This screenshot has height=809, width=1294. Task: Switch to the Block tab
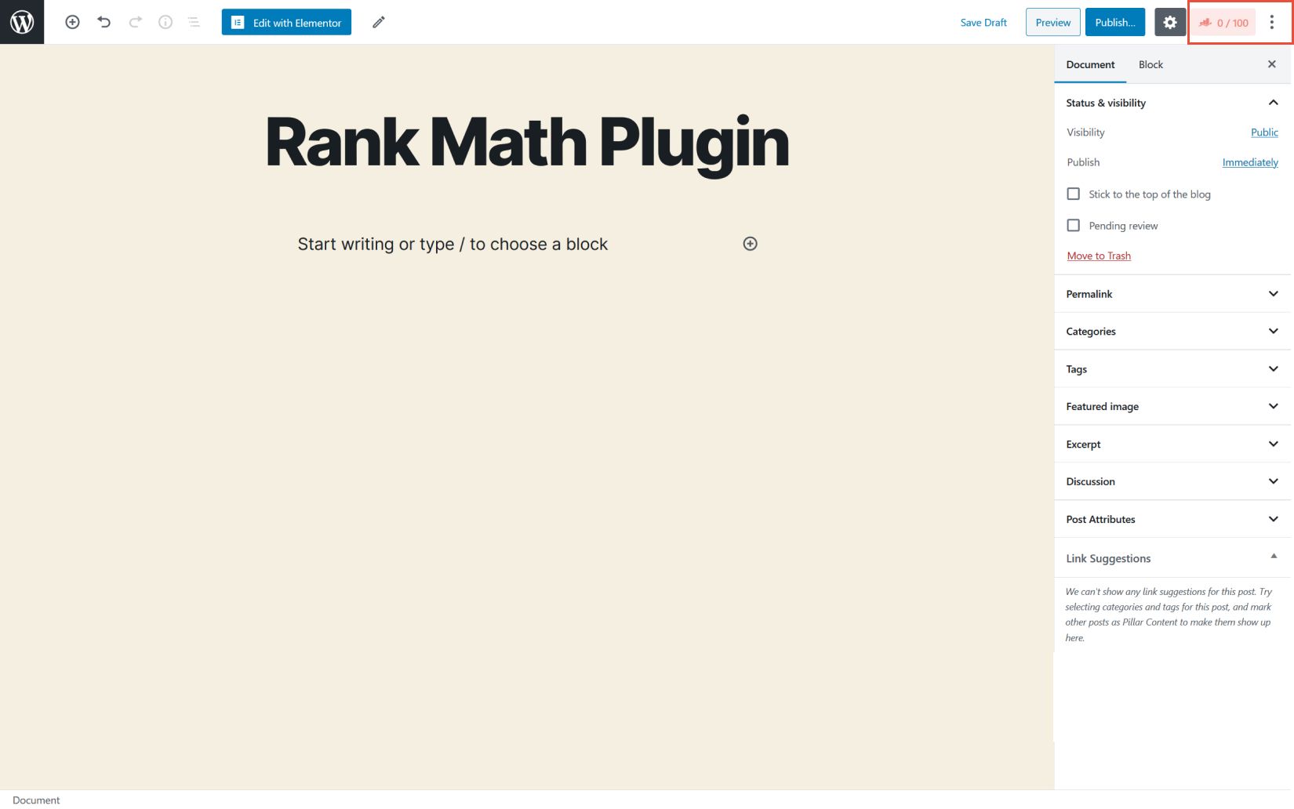[x=1150, y=64]
